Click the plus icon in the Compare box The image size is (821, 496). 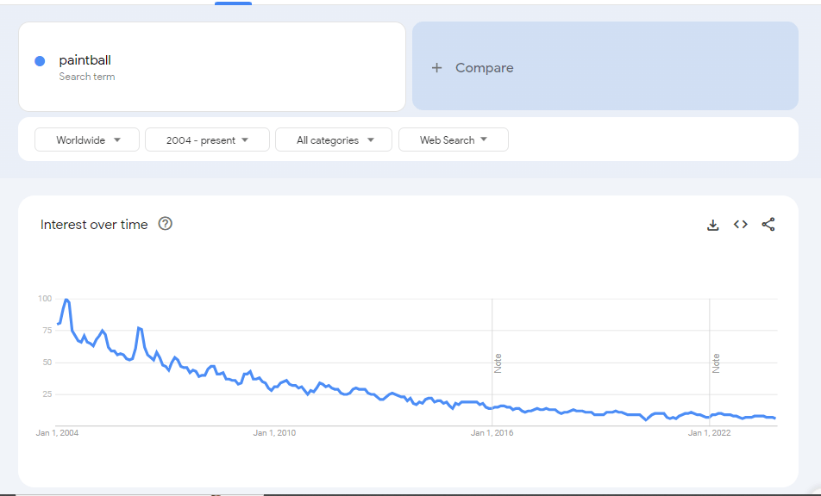(x=437, y=67)
